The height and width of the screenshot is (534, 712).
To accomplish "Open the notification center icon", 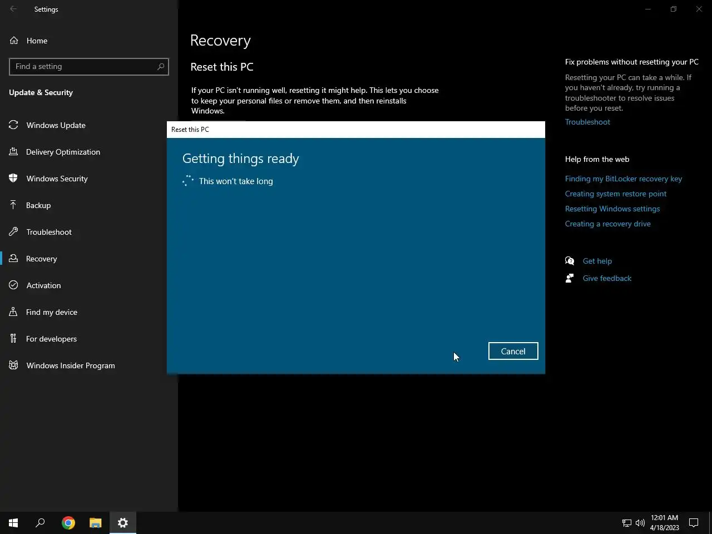I will click(694, 523).
